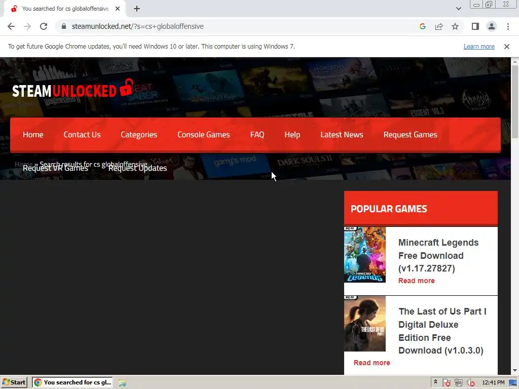
Task: Click The Last of Us cover thumbnail
Action: coord(365,324)
